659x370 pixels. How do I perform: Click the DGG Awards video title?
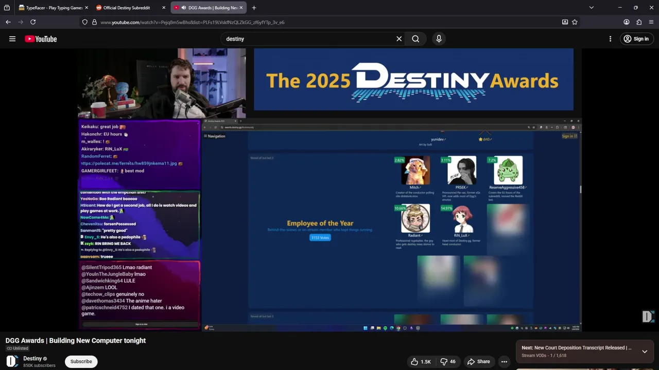pyautogui.click(x=76, y=340)
